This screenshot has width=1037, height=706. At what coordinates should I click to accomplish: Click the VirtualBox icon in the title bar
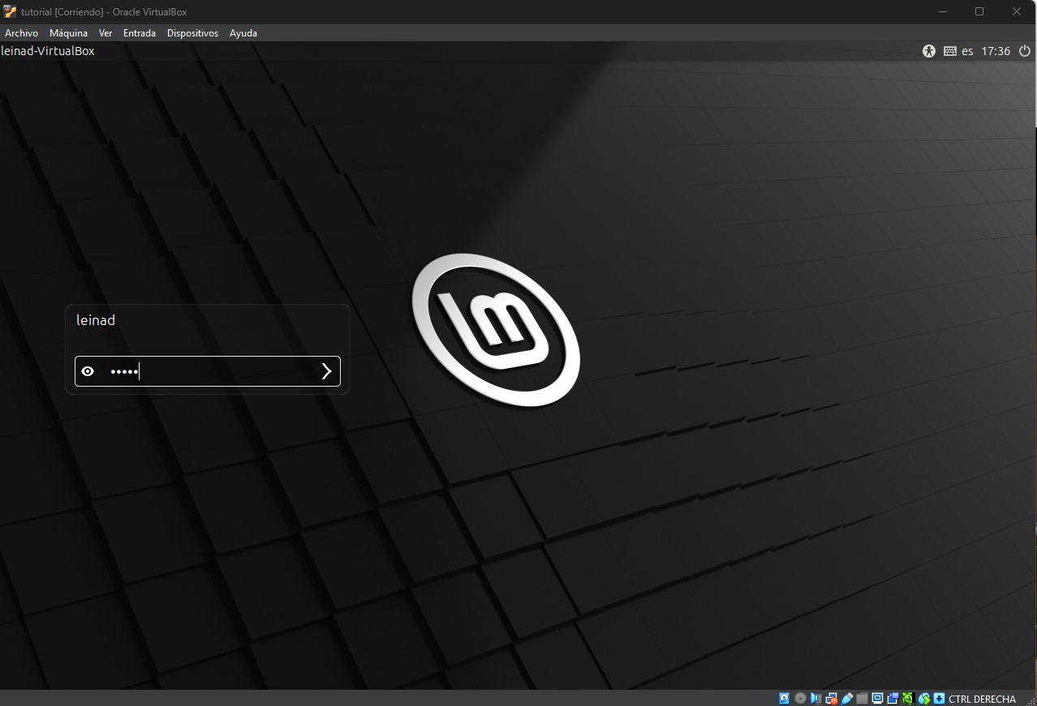tap(10, 11)
